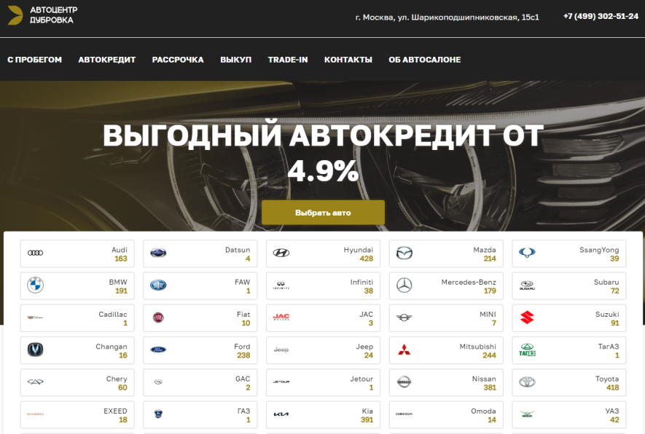Click the Mazda logo icon
The image size is (645, 434).
click(404, 253)
